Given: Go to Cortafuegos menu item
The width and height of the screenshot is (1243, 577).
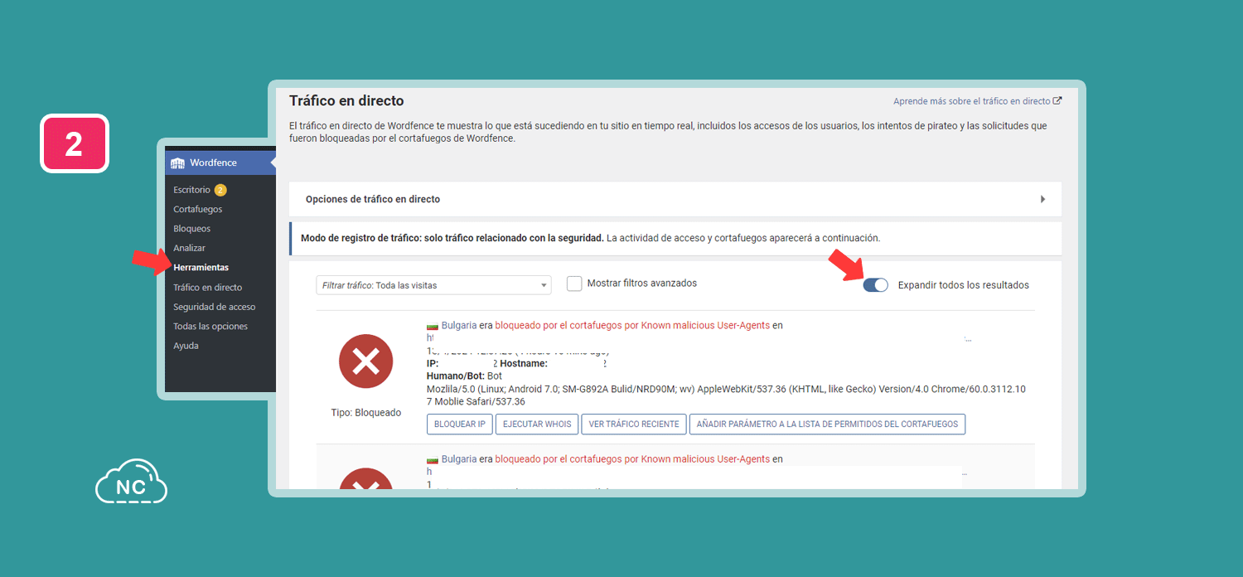Looking at the screenshot, I should [x=197, y=209].
